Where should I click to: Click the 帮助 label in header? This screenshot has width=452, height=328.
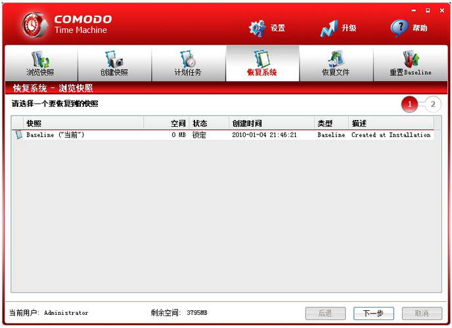pos(420,28)
